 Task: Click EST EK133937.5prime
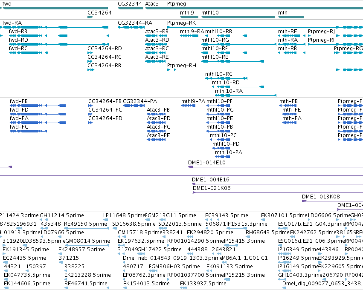click(x=183, y=288)
